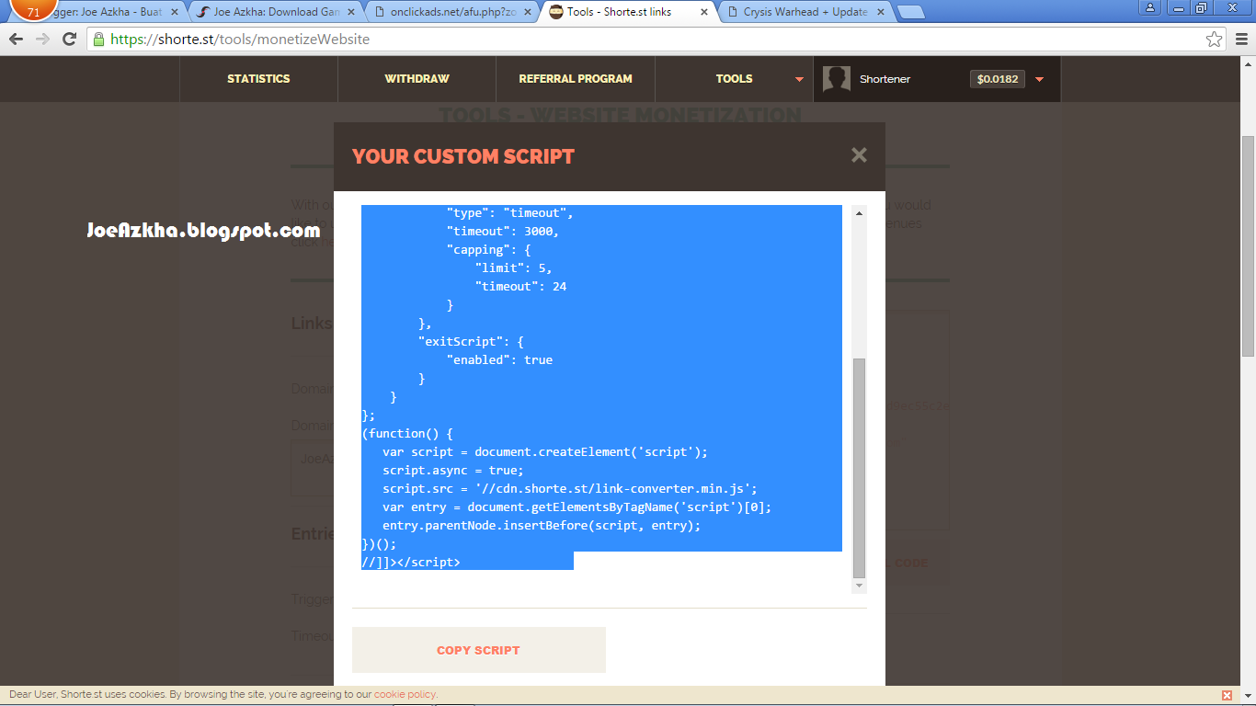The image size is (1256, 706).
Task: Expand the Tools dropdown arrow
Action: (x=799, y=80)
